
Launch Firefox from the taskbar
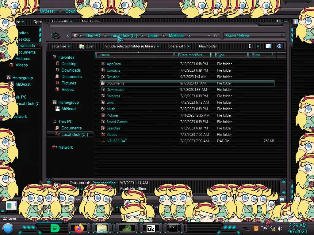tap(79, 228)
